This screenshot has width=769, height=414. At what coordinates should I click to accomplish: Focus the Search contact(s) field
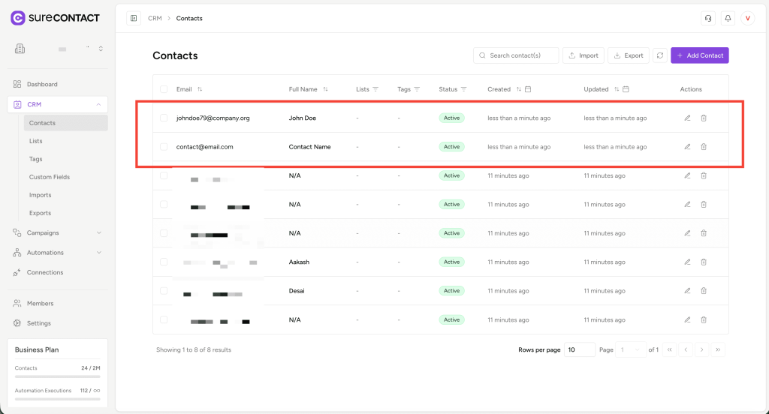tap(521, 55)
